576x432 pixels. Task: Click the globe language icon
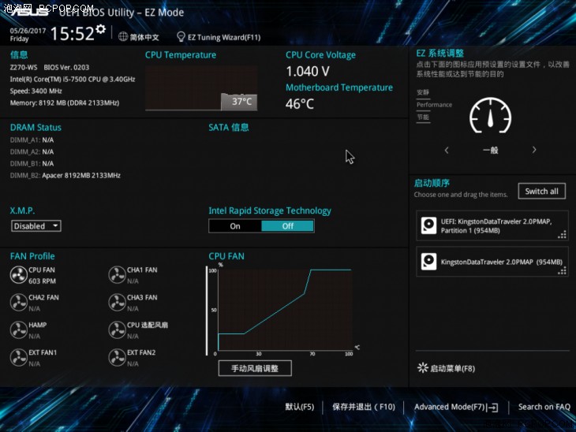click(x=123, y=37)
